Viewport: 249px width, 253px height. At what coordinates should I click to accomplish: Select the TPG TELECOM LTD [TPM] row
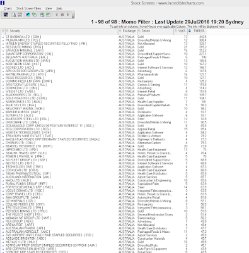coord(104,207)
